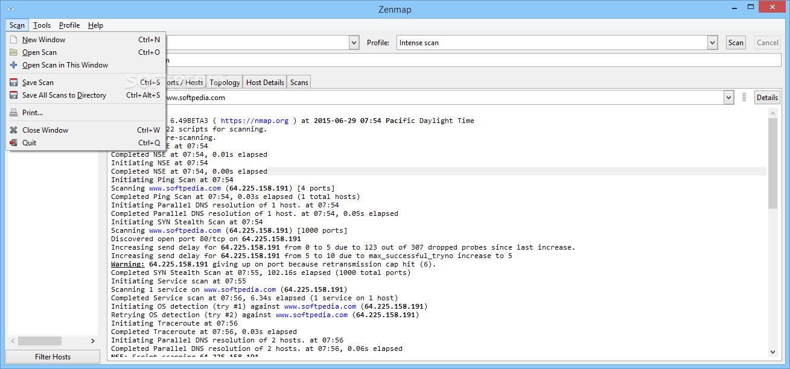Open the nmap command output dropdown
The height and width of the screenshot is (369, 790).
(728, 97)
